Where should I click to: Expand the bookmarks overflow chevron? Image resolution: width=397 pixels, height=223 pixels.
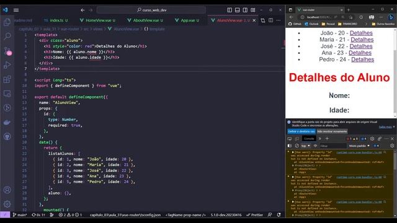[366, 24]
